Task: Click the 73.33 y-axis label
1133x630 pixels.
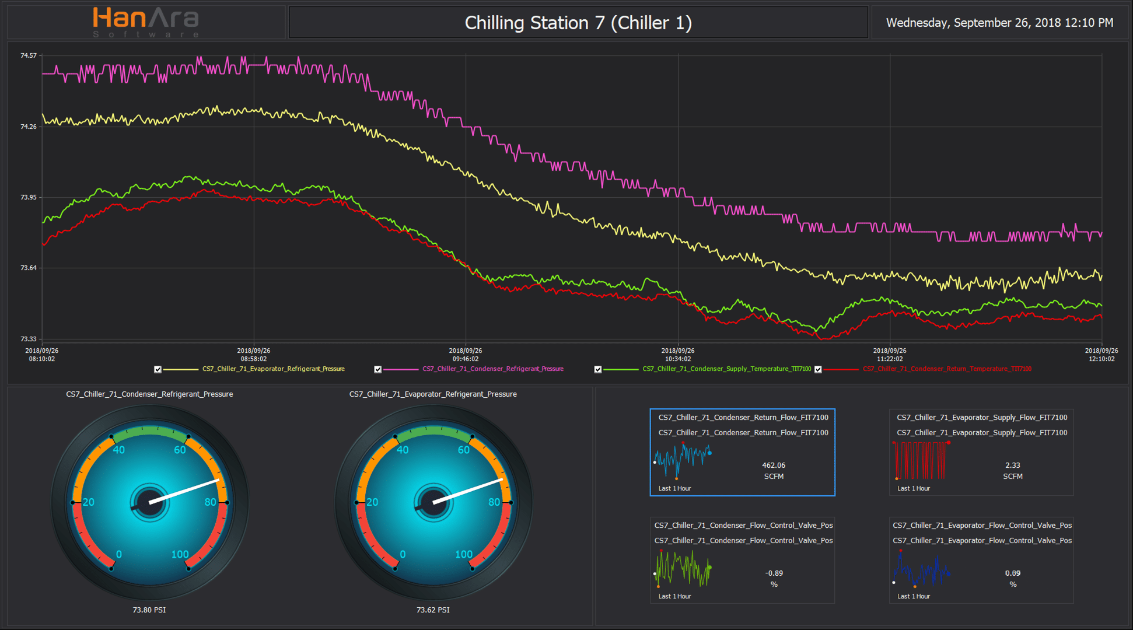Action: click(28, 339)
